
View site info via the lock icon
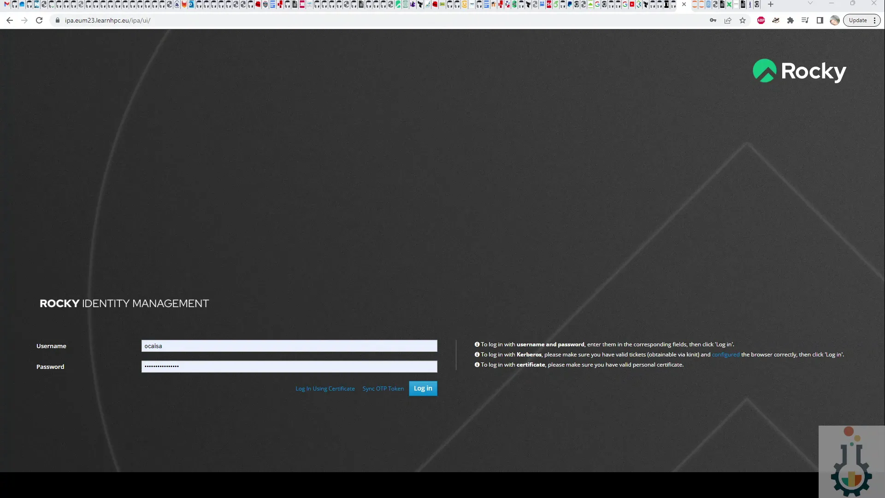(58, 20)
